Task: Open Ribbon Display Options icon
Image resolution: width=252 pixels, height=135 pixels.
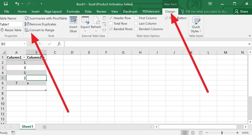Action: [x=210, y=4]
